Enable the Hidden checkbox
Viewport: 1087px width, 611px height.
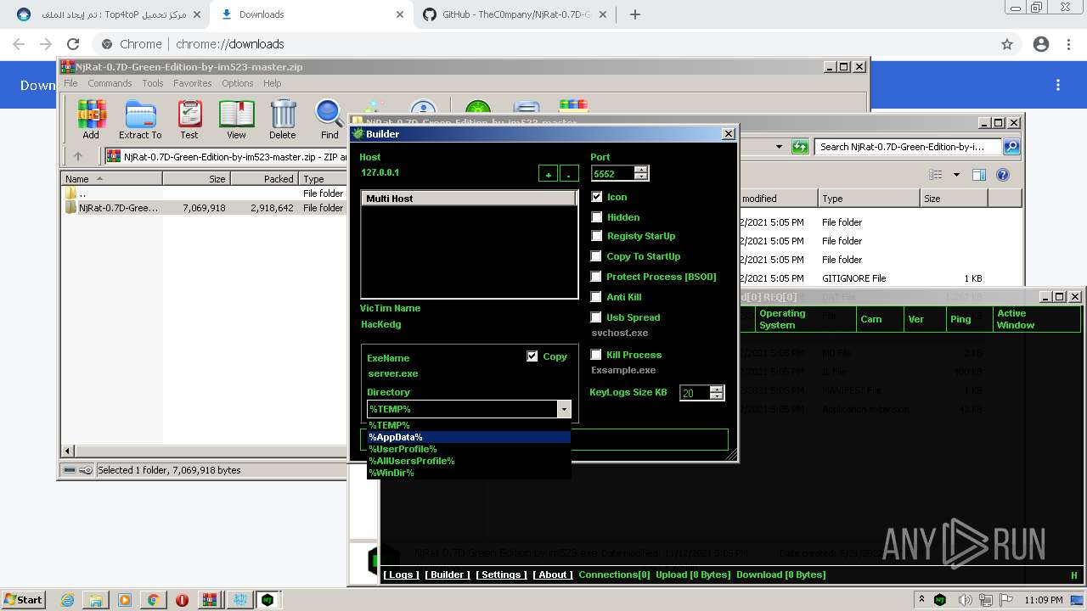tap(597, 217)
